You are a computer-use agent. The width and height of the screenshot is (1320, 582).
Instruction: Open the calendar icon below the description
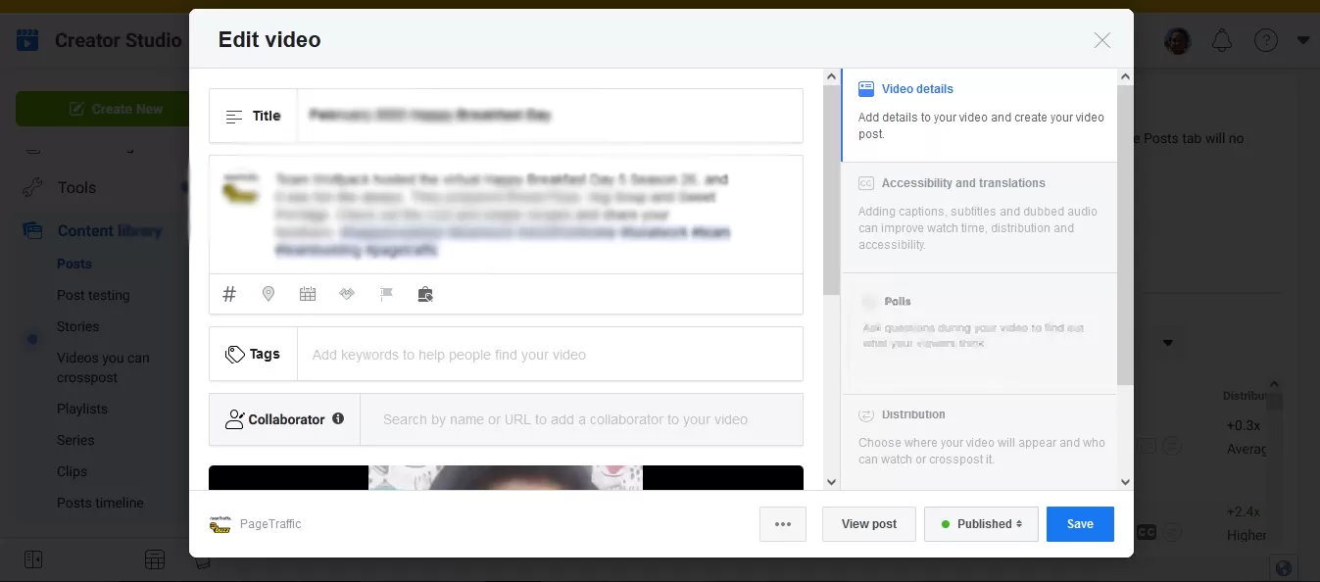(x=308, y=294)
